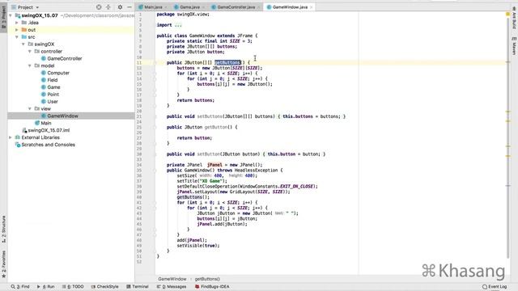Switch to the Game.java tab
This screenshot has width=518, height=291.
click(x=189, y=7)
